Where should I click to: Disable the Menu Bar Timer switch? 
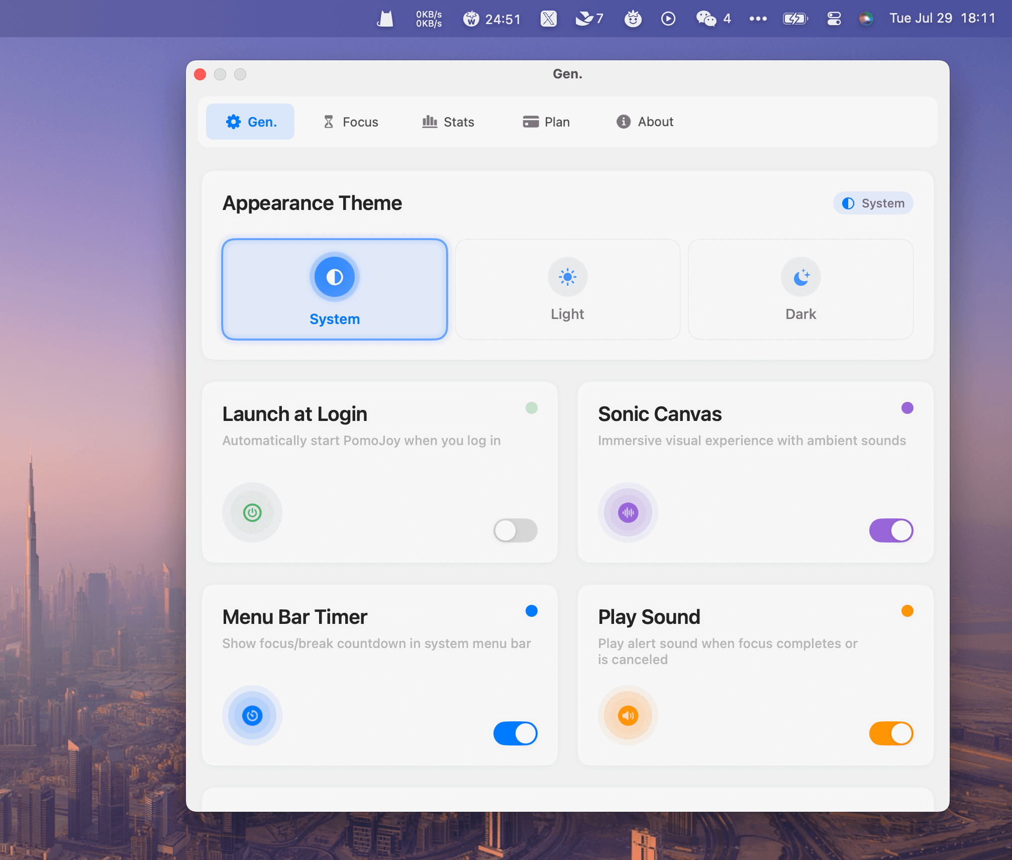[515, 733]
